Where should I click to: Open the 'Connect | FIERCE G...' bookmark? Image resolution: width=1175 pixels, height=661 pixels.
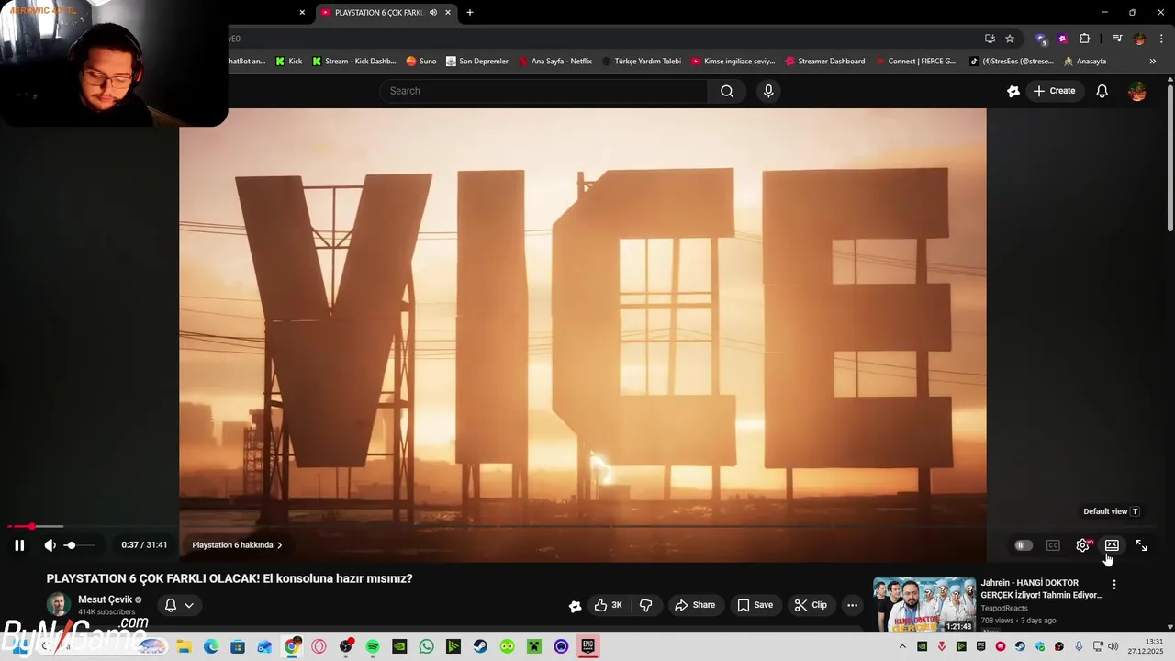tap(915, 62)
